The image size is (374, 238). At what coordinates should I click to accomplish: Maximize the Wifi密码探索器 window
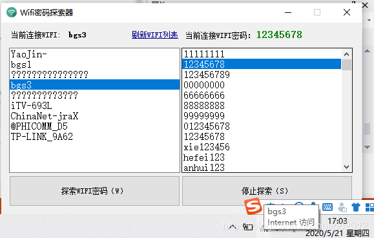(317, 12)
